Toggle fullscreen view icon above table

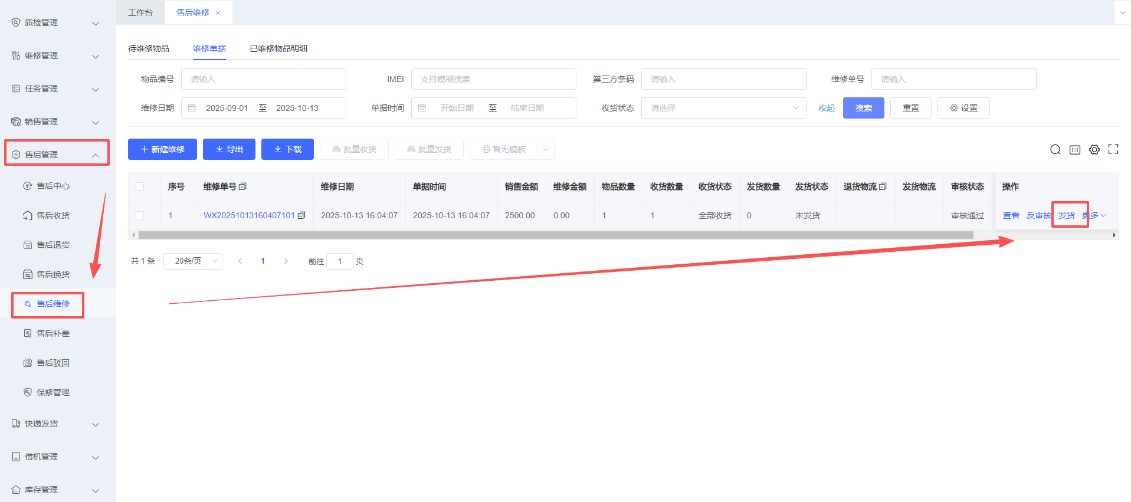[x=1113, y=149]
